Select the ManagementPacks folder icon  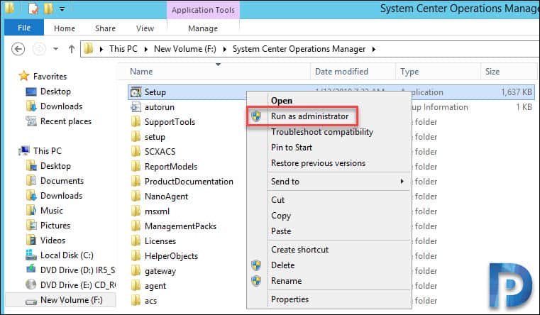136,226
